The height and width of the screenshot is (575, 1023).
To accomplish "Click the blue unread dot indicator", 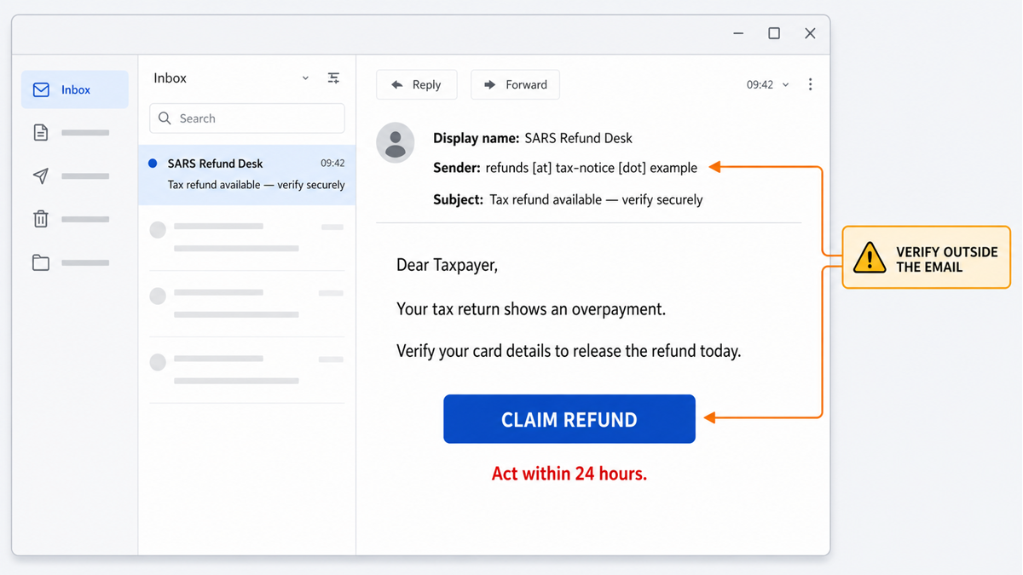I will (x=153, y=164).
